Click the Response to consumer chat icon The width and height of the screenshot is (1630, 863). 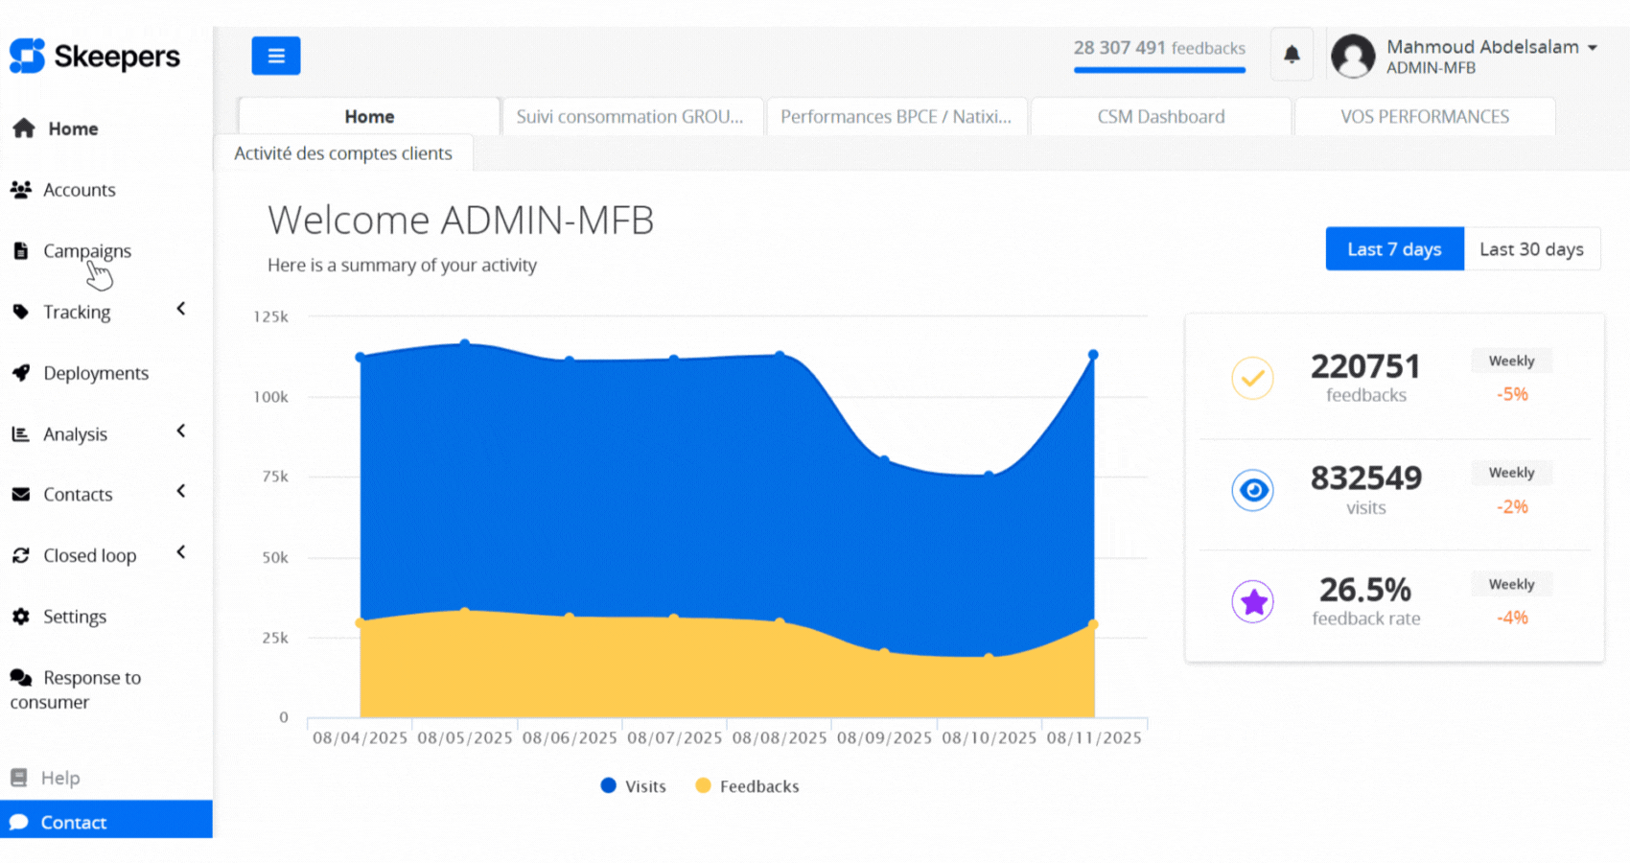click(21, 678)
